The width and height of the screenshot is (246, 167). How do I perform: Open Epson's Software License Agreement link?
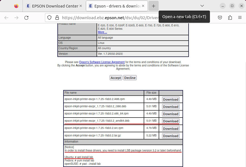[102, 62]
